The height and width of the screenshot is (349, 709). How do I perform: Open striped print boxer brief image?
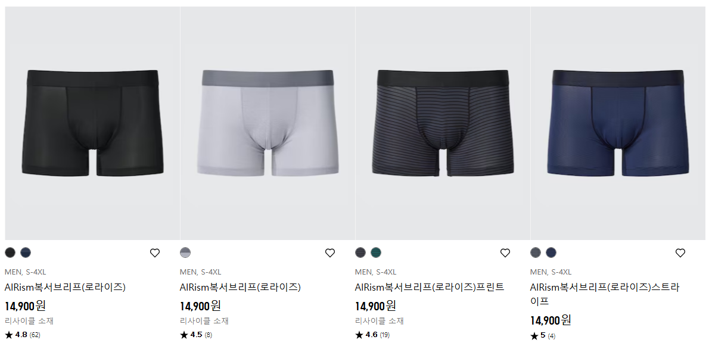coord(443,123)
